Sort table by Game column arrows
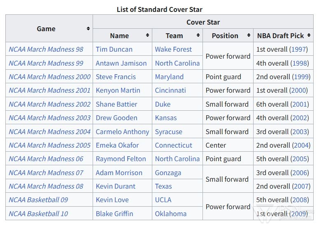Viewport: 319px width, 228px height. 88,29
